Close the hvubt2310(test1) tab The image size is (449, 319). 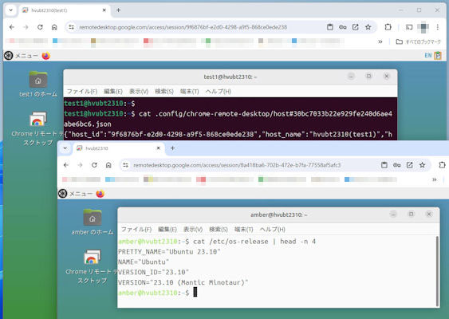[104, 10]
